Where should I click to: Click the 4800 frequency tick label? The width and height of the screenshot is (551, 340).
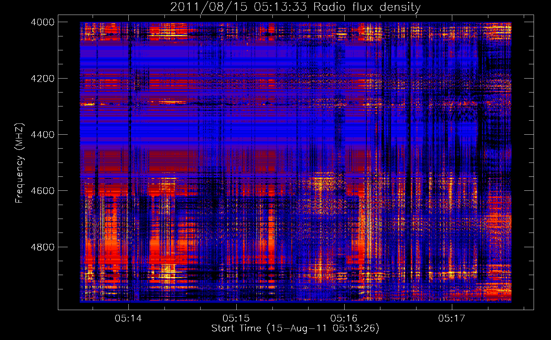tap(43, 247)
